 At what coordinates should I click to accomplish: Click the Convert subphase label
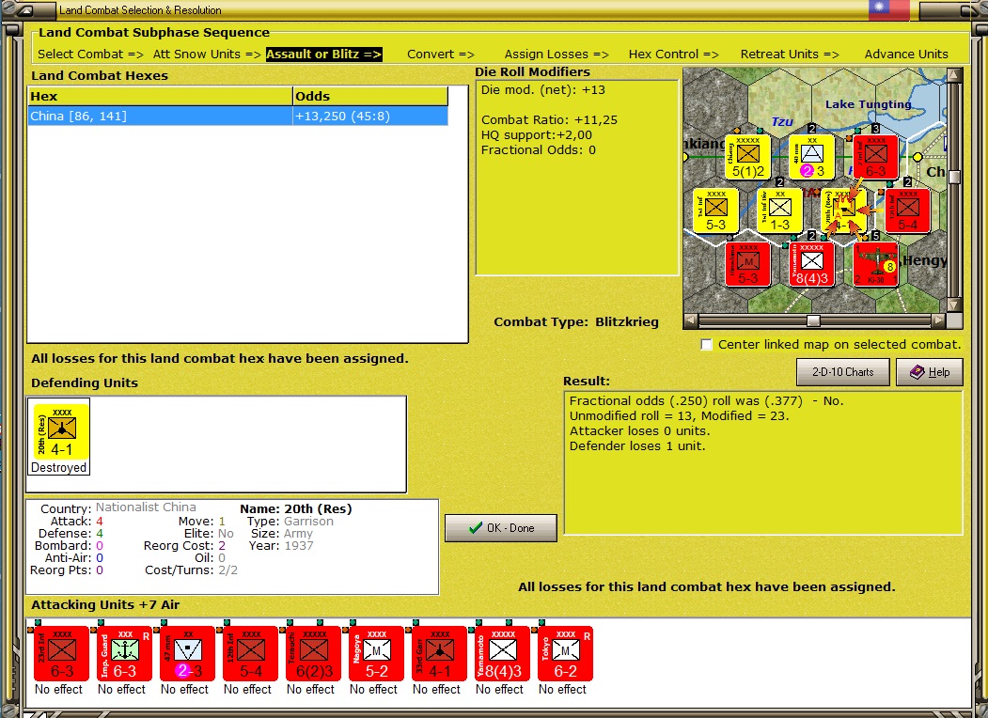tap(441, 55)
